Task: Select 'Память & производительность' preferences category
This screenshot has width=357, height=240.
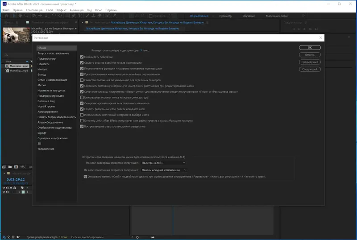Action: tap(57, 117)
